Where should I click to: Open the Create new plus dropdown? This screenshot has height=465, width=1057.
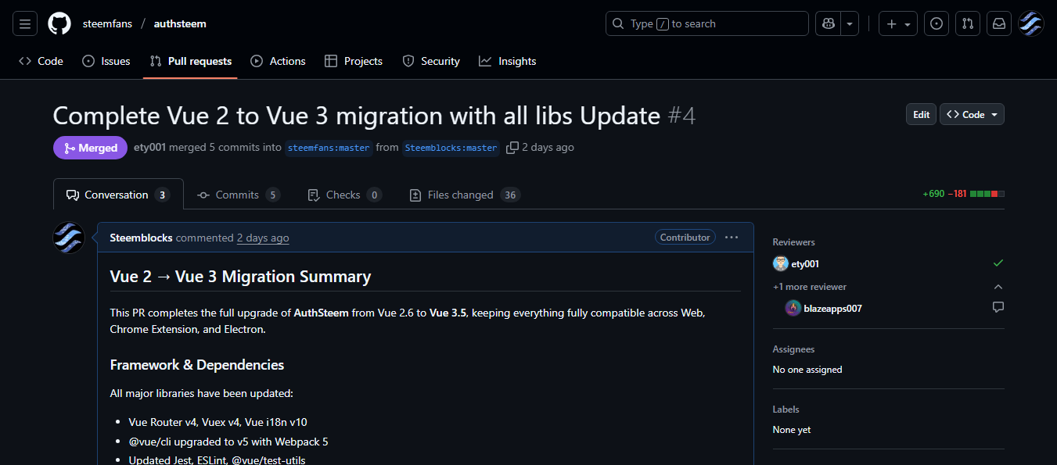point(898,23)
